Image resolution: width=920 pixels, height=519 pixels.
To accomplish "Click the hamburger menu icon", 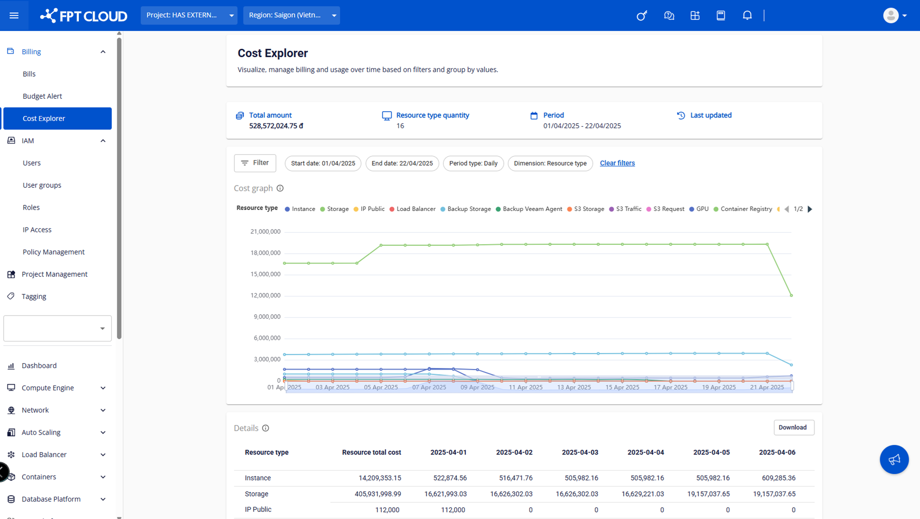I will pyautogui.click(x=14, y=15).
